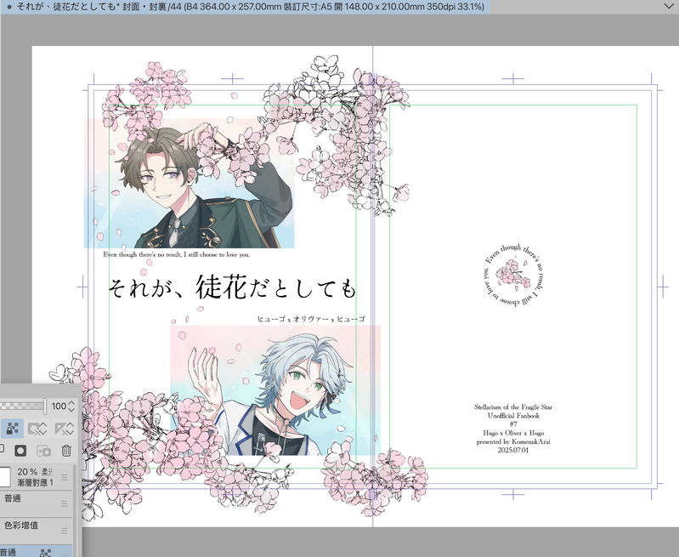Click the grip handle on 漸層對應 1 layer
This screenshot has width=679, height=557.
coord(65,477)
